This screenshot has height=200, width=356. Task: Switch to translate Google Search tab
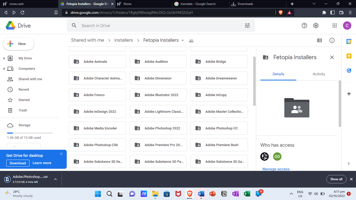tap(201, 4)
